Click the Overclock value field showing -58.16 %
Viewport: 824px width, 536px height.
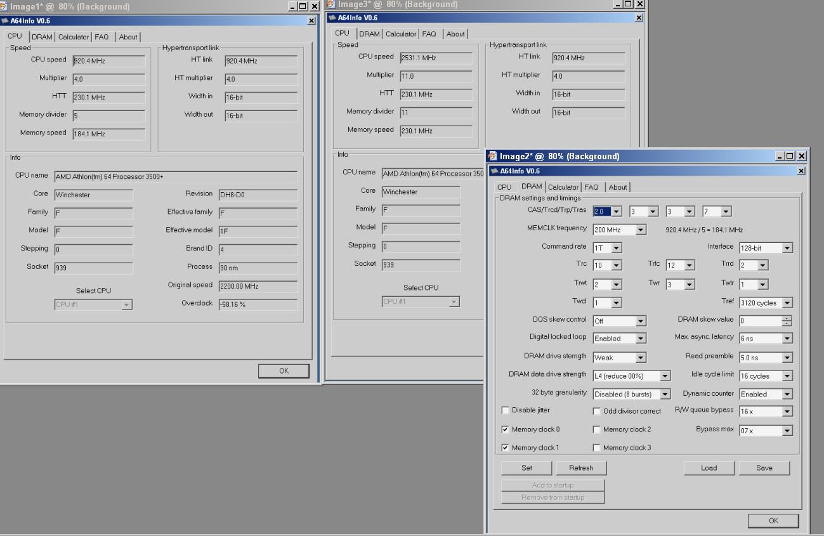[258, 304]
